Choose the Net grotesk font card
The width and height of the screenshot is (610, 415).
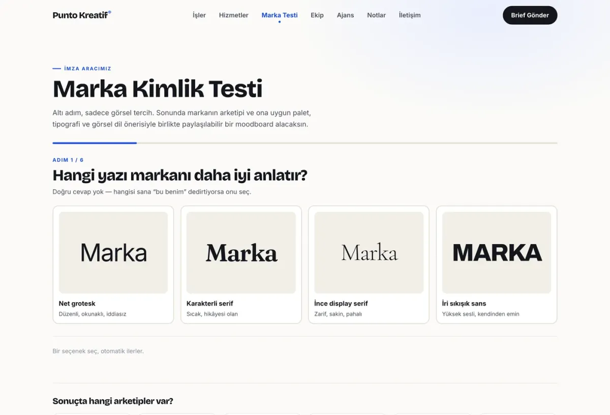(113, 264)
